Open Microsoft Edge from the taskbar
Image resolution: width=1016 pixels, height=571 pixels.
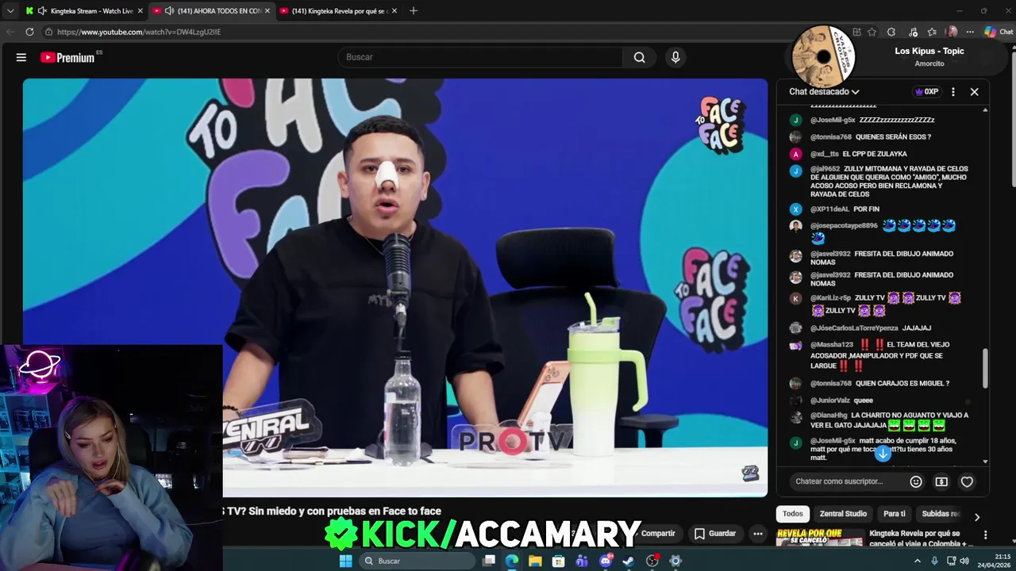pos(512,561)
